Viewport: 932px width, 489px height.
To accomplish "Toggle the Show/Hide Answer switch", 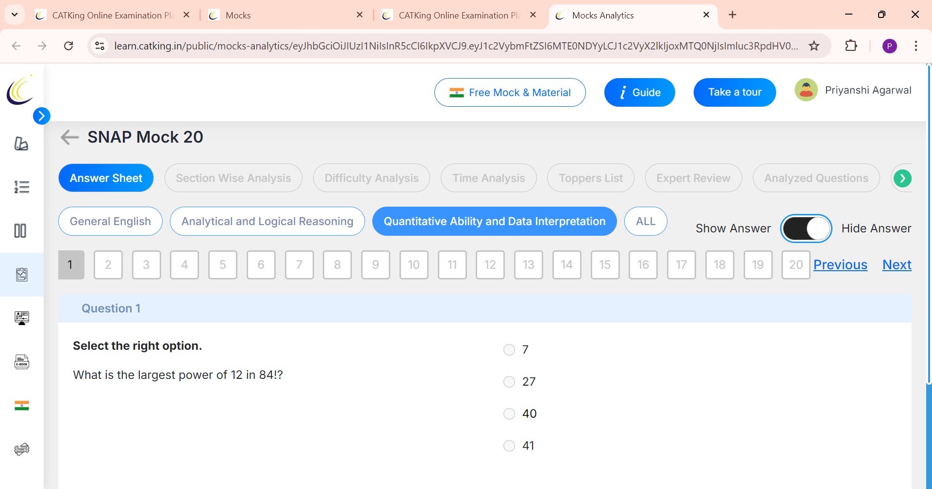I will tap(806, 228).
